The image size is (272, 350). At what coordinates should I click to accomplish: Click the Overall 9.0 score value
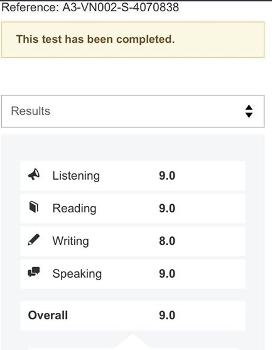pyautogui.click(x=167, y=315)
